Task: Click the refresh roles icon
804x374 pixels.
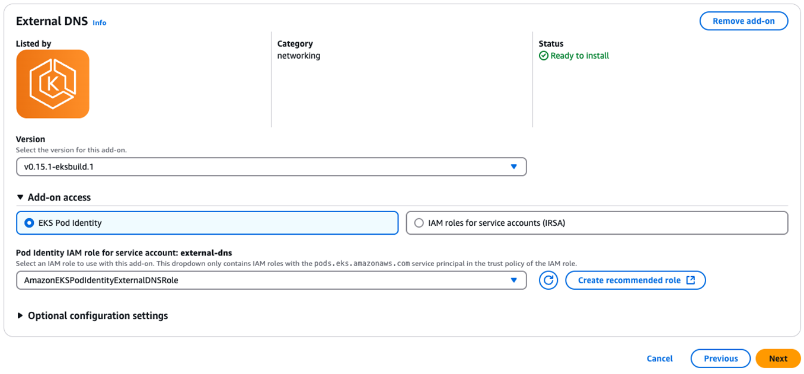Action: pyautogui.click(x=548, y=280)
